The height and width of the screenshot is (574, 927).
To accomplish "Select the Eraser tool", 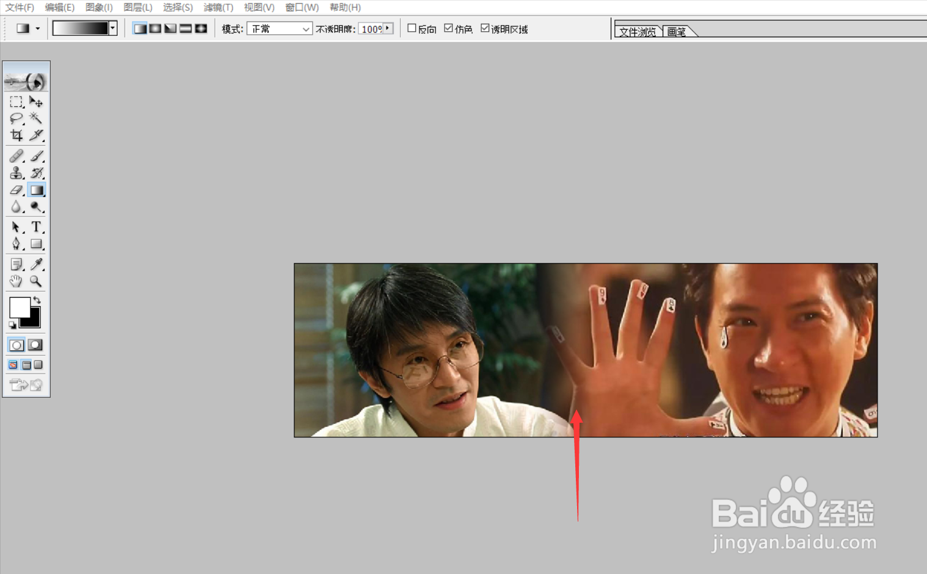I will pos(16,190).
